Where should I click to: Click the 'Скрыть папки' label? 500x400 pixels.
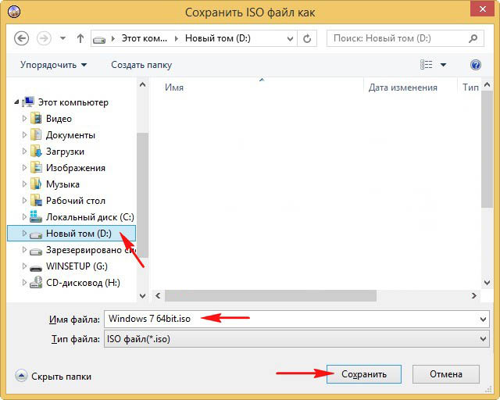(x=61, y=377)
